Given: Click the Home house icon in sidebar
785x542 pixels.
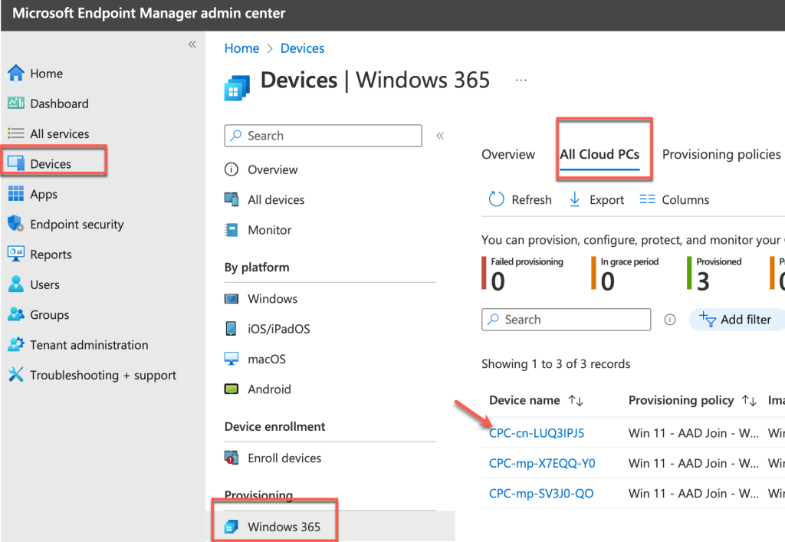Looking at the screenshot, I should [16, 73].
